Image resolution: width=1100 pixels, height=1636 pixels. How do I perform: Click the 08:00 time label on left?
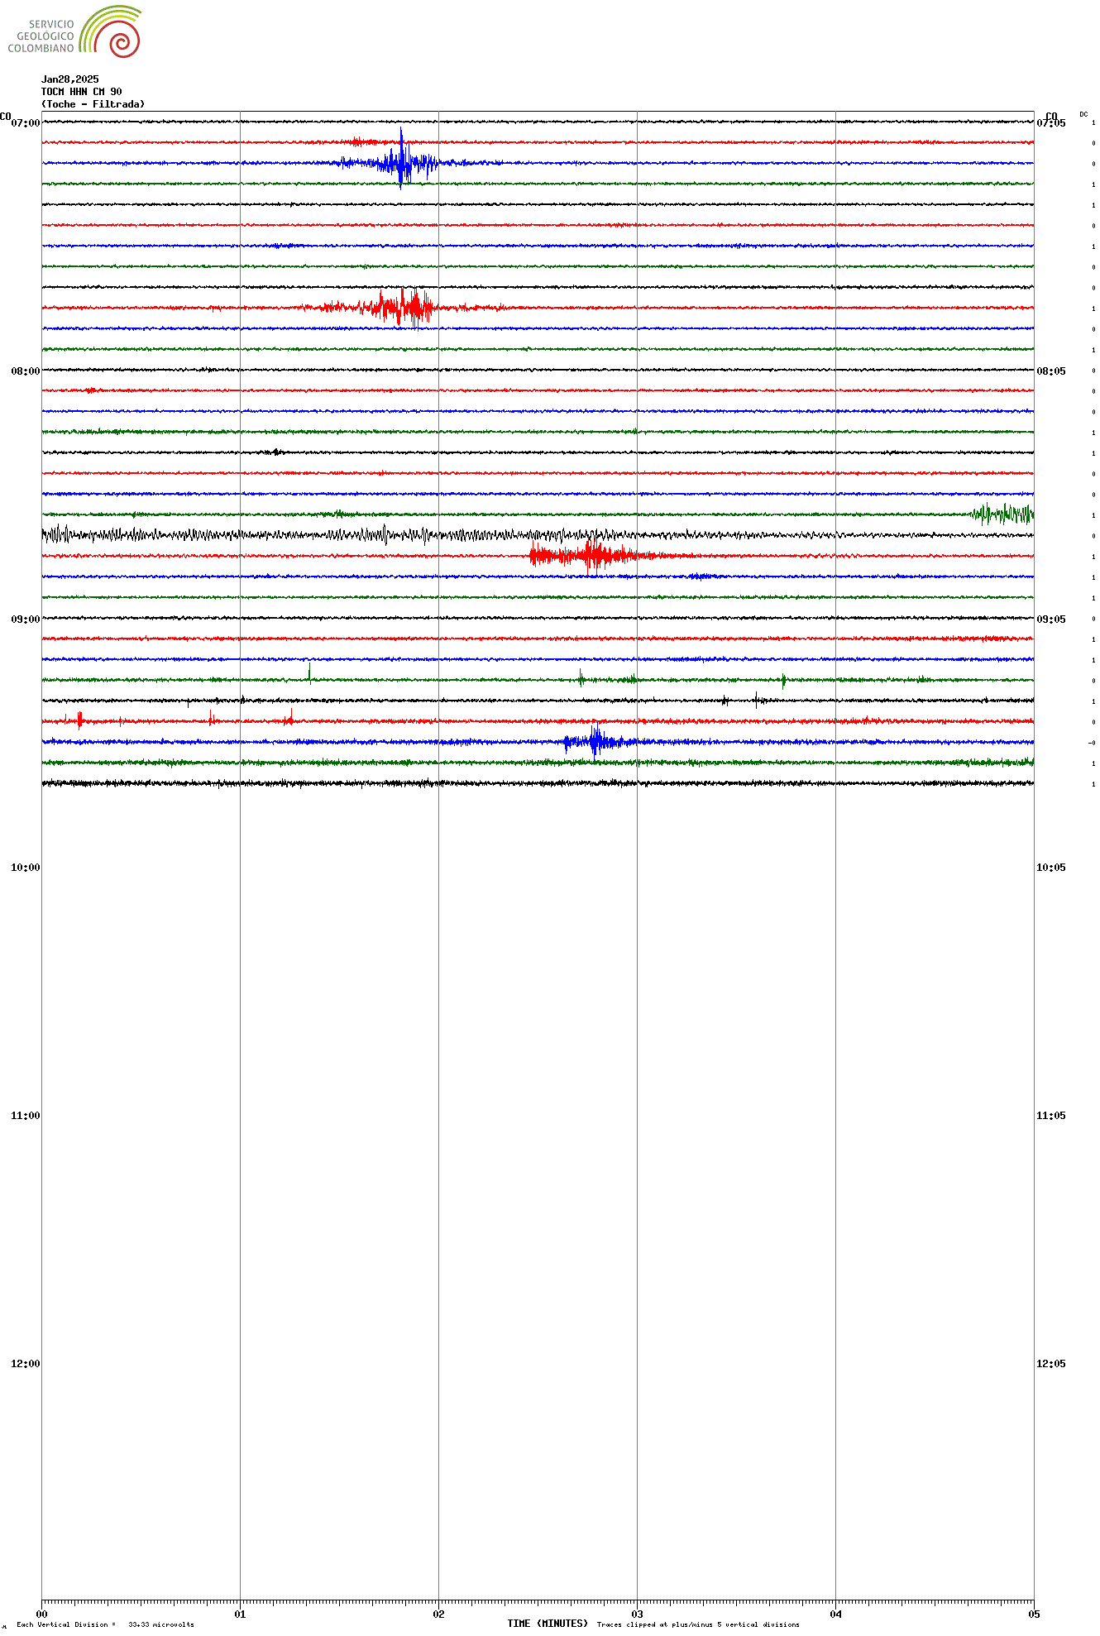pos(25,371)
